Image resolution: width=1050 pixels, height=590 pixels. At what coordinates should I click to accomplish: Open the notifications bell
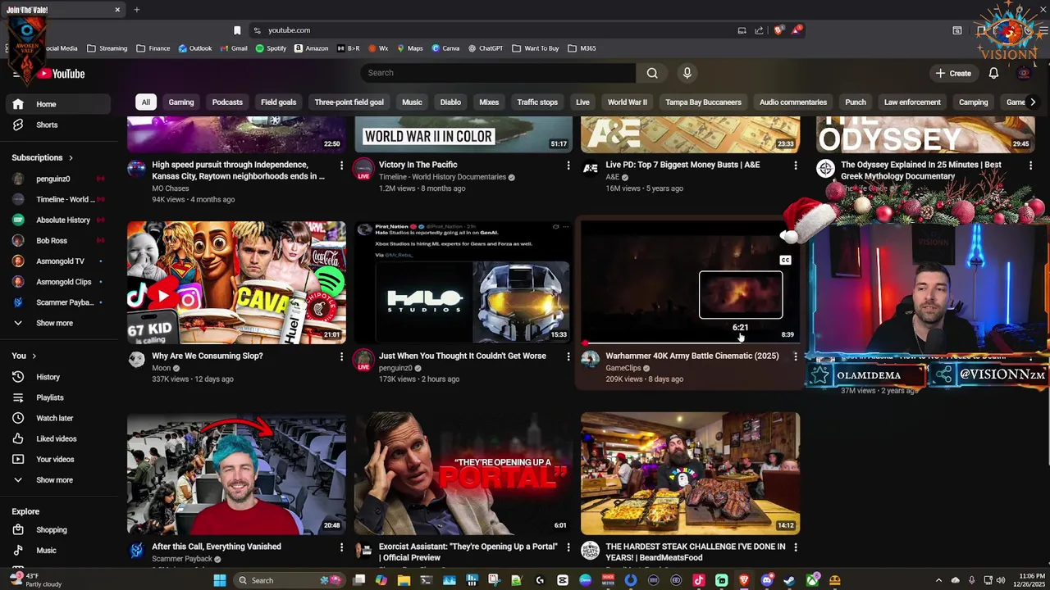[x=993, y=73]
